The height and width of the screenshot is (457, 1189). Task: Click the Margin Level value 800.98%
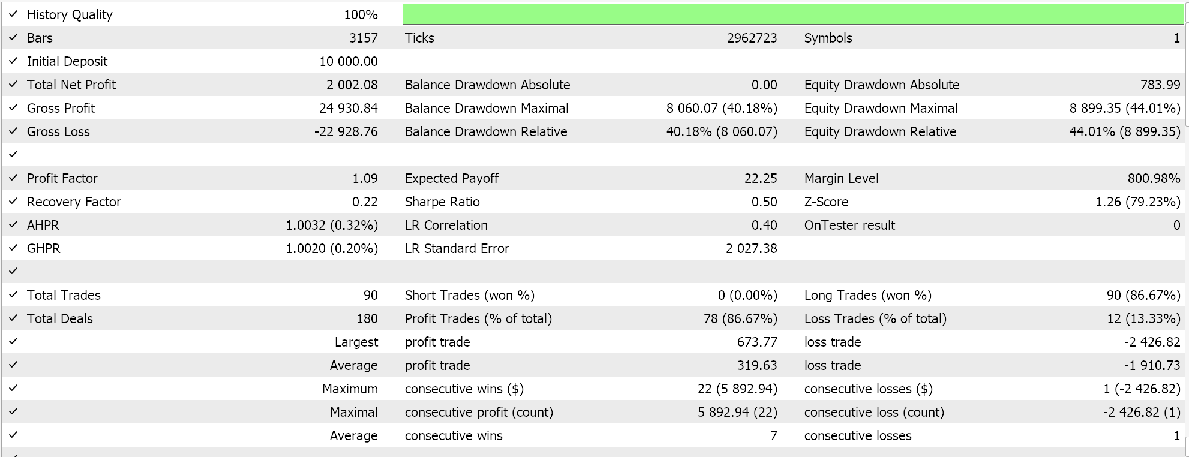click(x=1154, y=178)
